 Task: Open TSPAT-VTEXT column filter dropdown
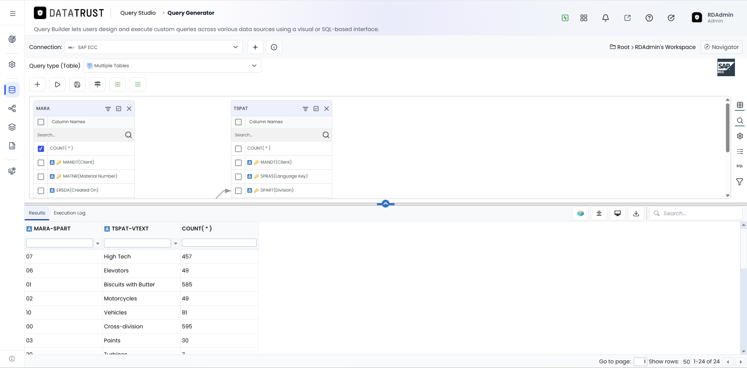point(176,243)
